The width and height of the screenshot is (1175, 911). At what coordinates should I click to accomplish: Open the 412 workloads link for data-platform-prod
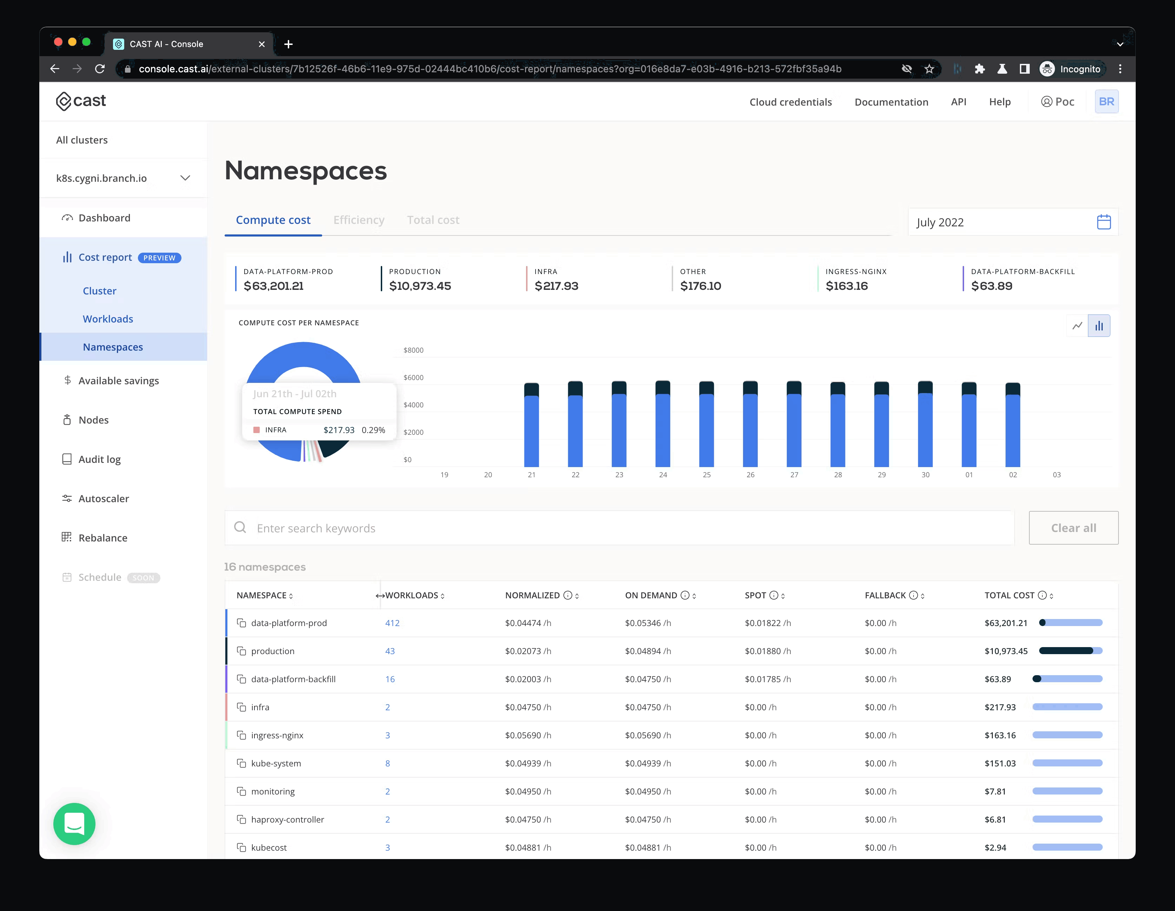click(x=392, y=623)
